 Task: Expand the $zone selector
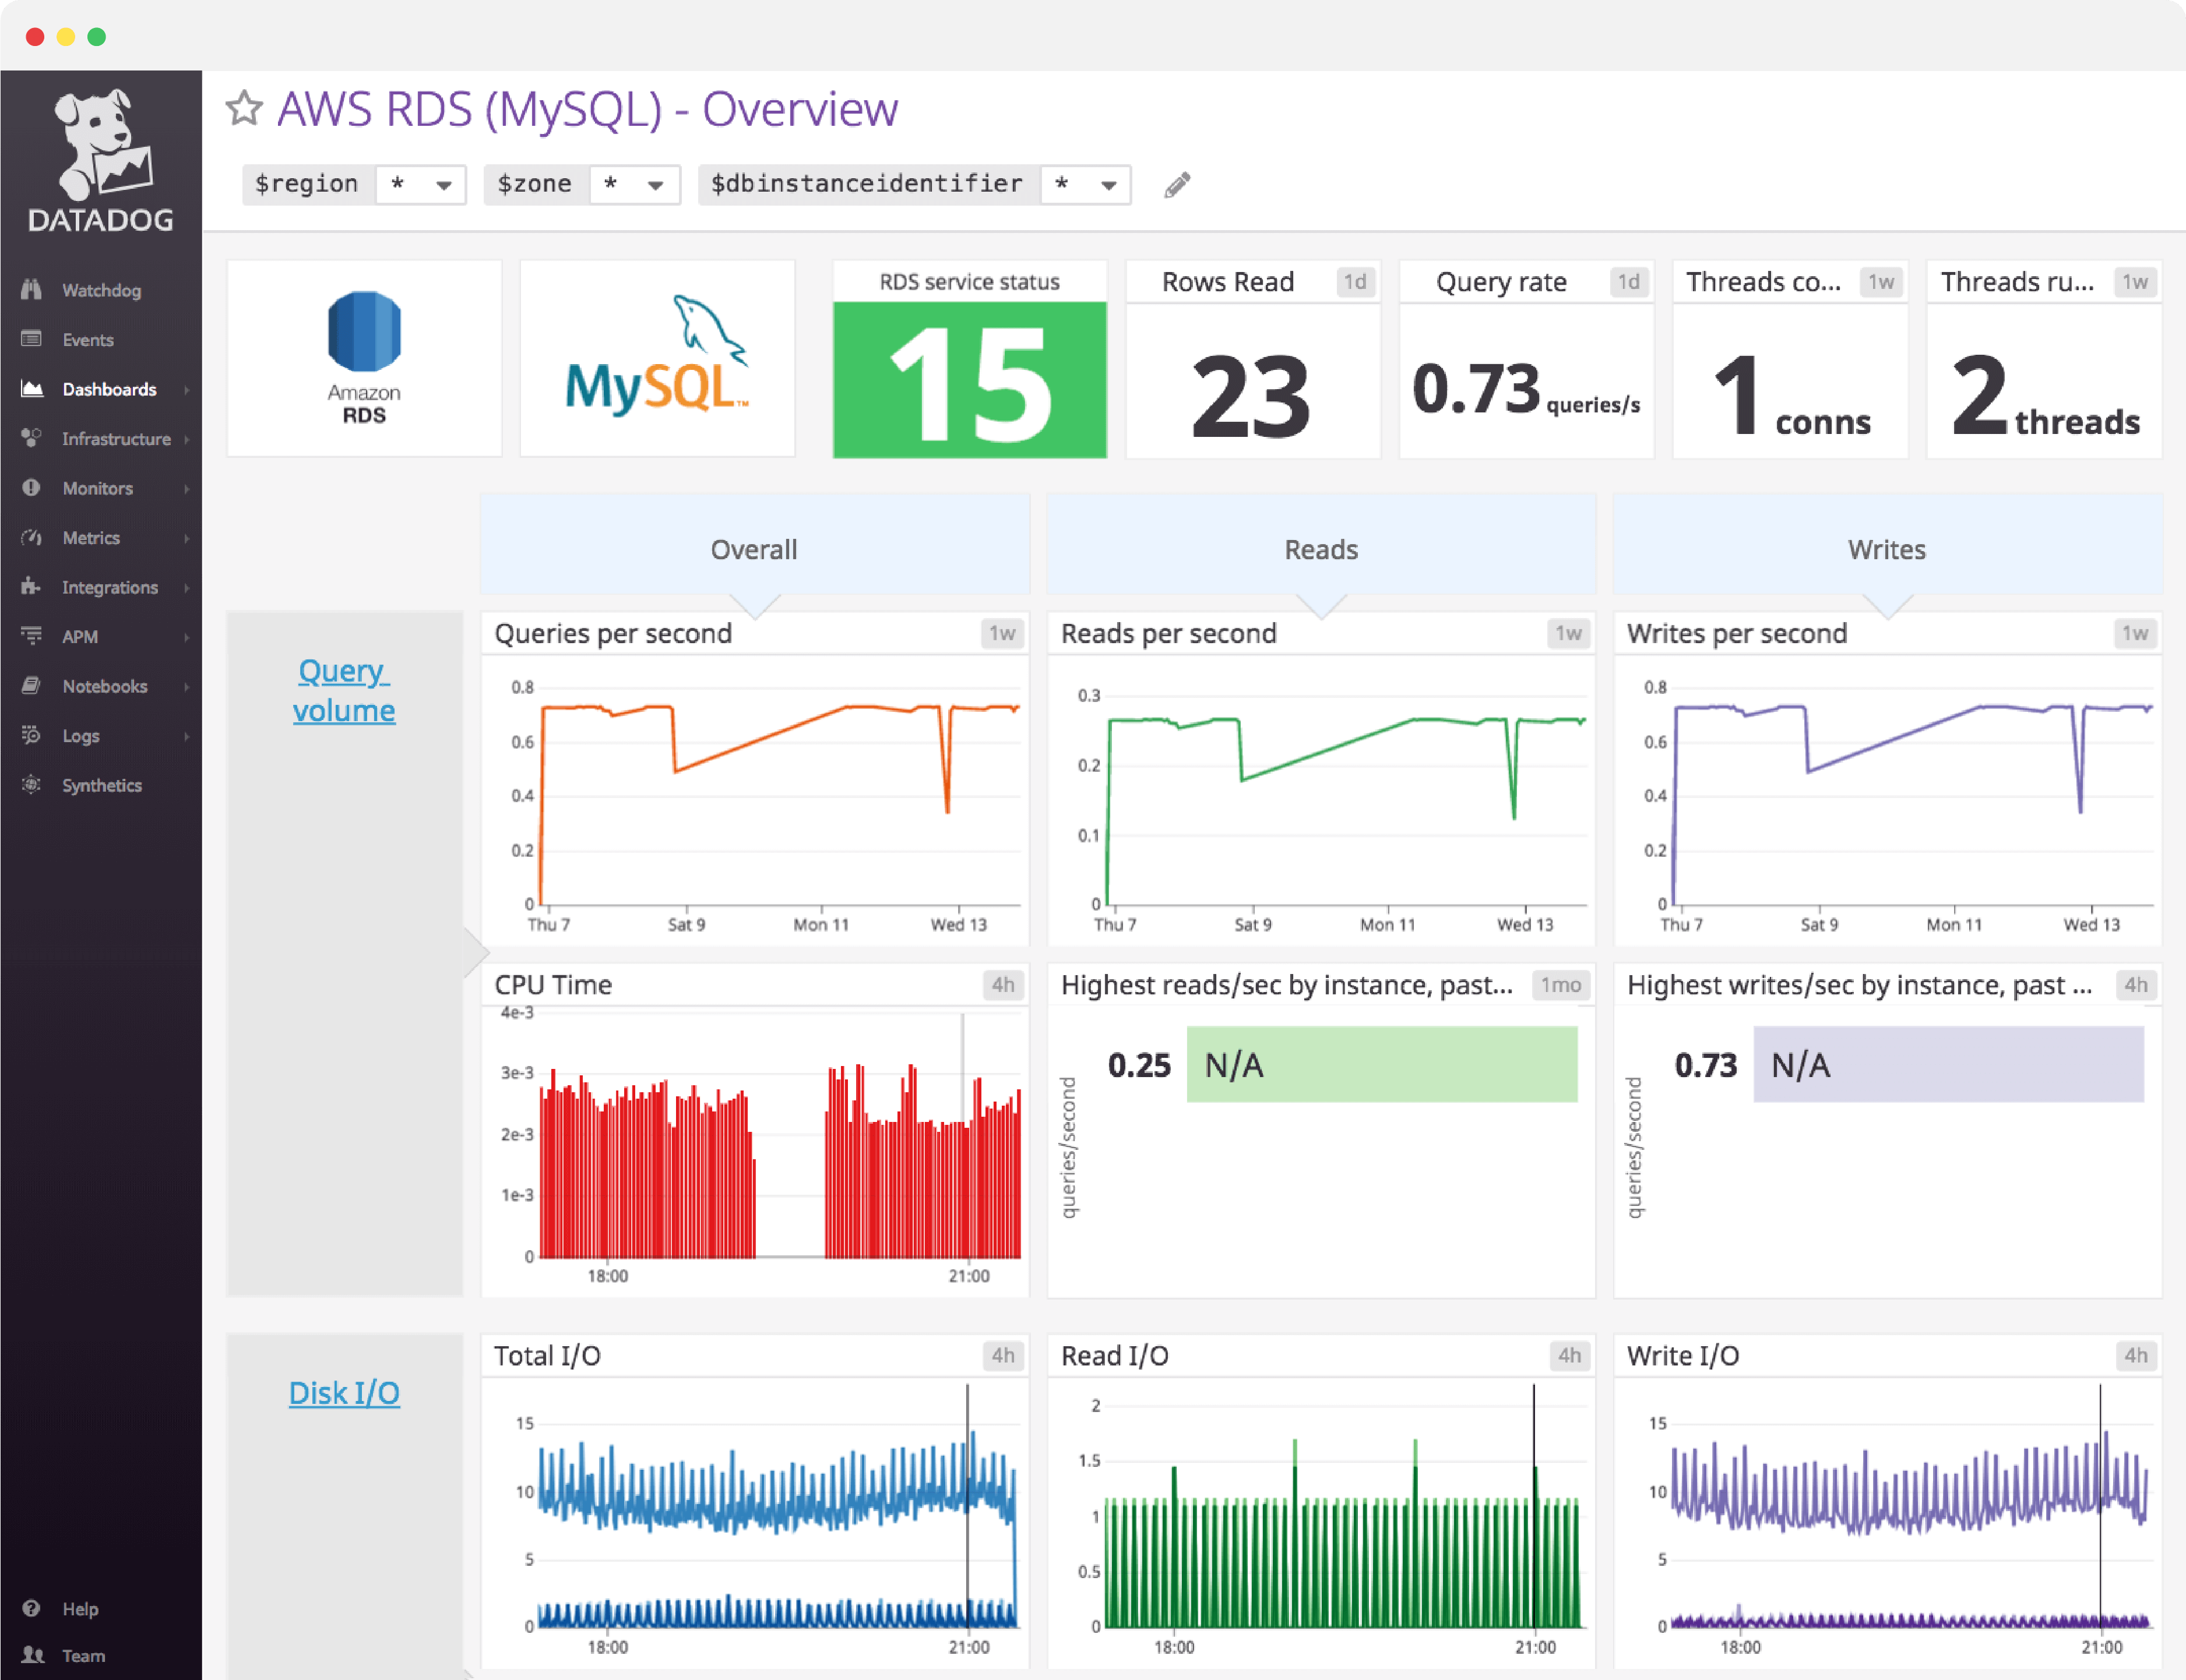tap(634, 184)
